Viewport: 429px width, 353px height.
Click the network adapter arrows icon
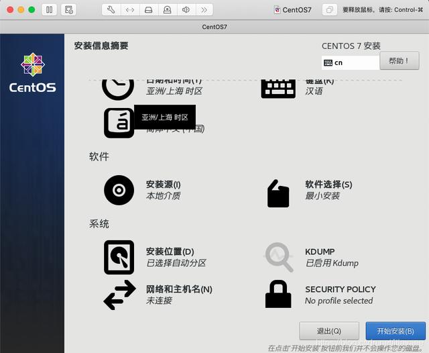pyautogui.click(x=129, y=10)
